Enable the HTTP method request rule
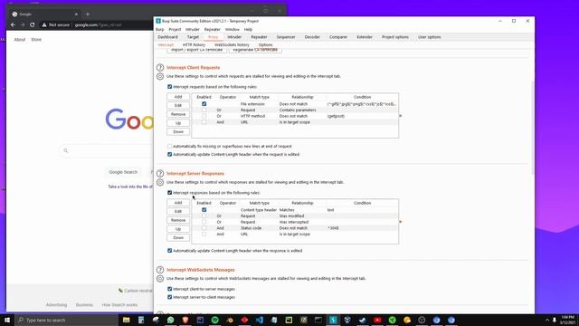This screenshot has width=579, height=326. (204, 116)
